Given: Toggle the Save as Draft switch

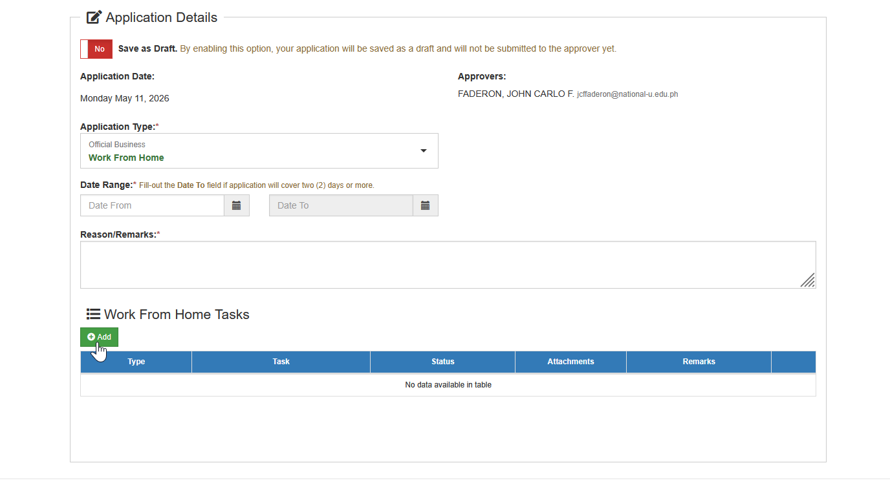Looking at the screenshot, I should click(96, 49).
